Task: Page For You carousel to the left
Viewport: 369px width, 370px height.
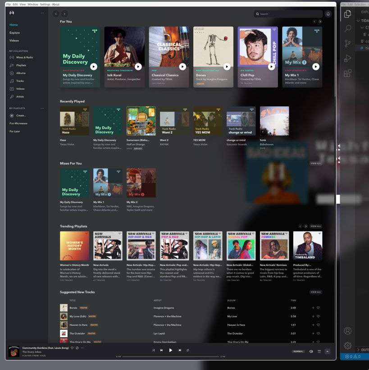Action: point(314,22)
